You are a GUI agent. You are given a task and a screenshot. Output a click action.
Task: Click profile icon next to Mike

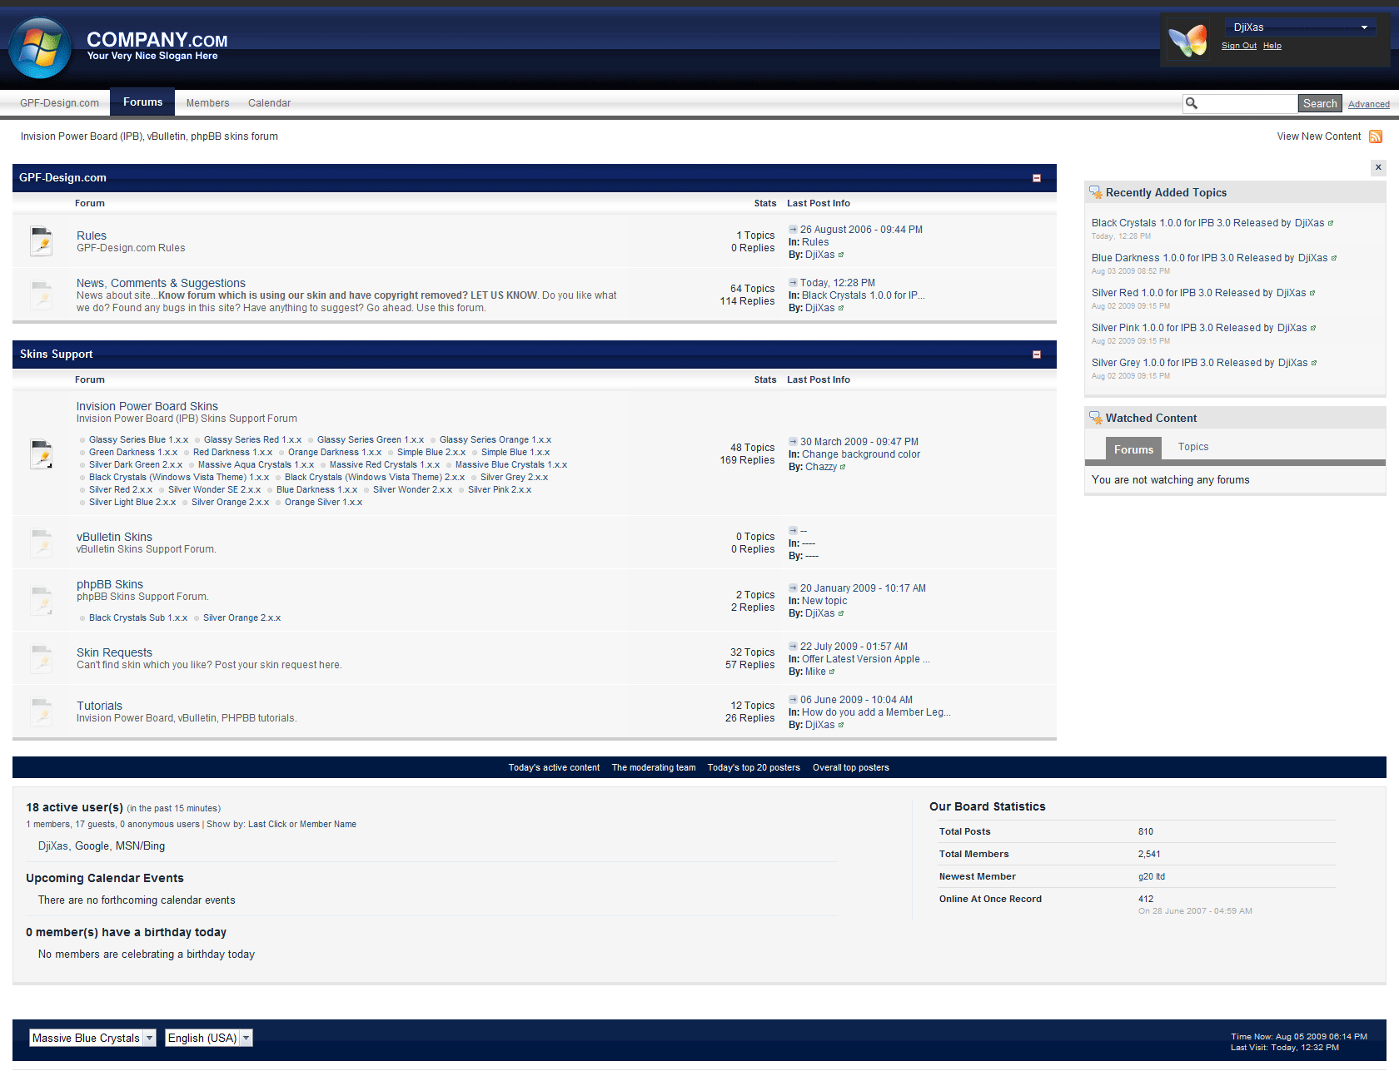(832, 672)
